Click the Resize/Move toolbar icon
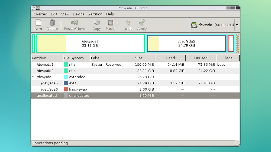Viewport: 271px width, 152px height. (x=74, y=23)
